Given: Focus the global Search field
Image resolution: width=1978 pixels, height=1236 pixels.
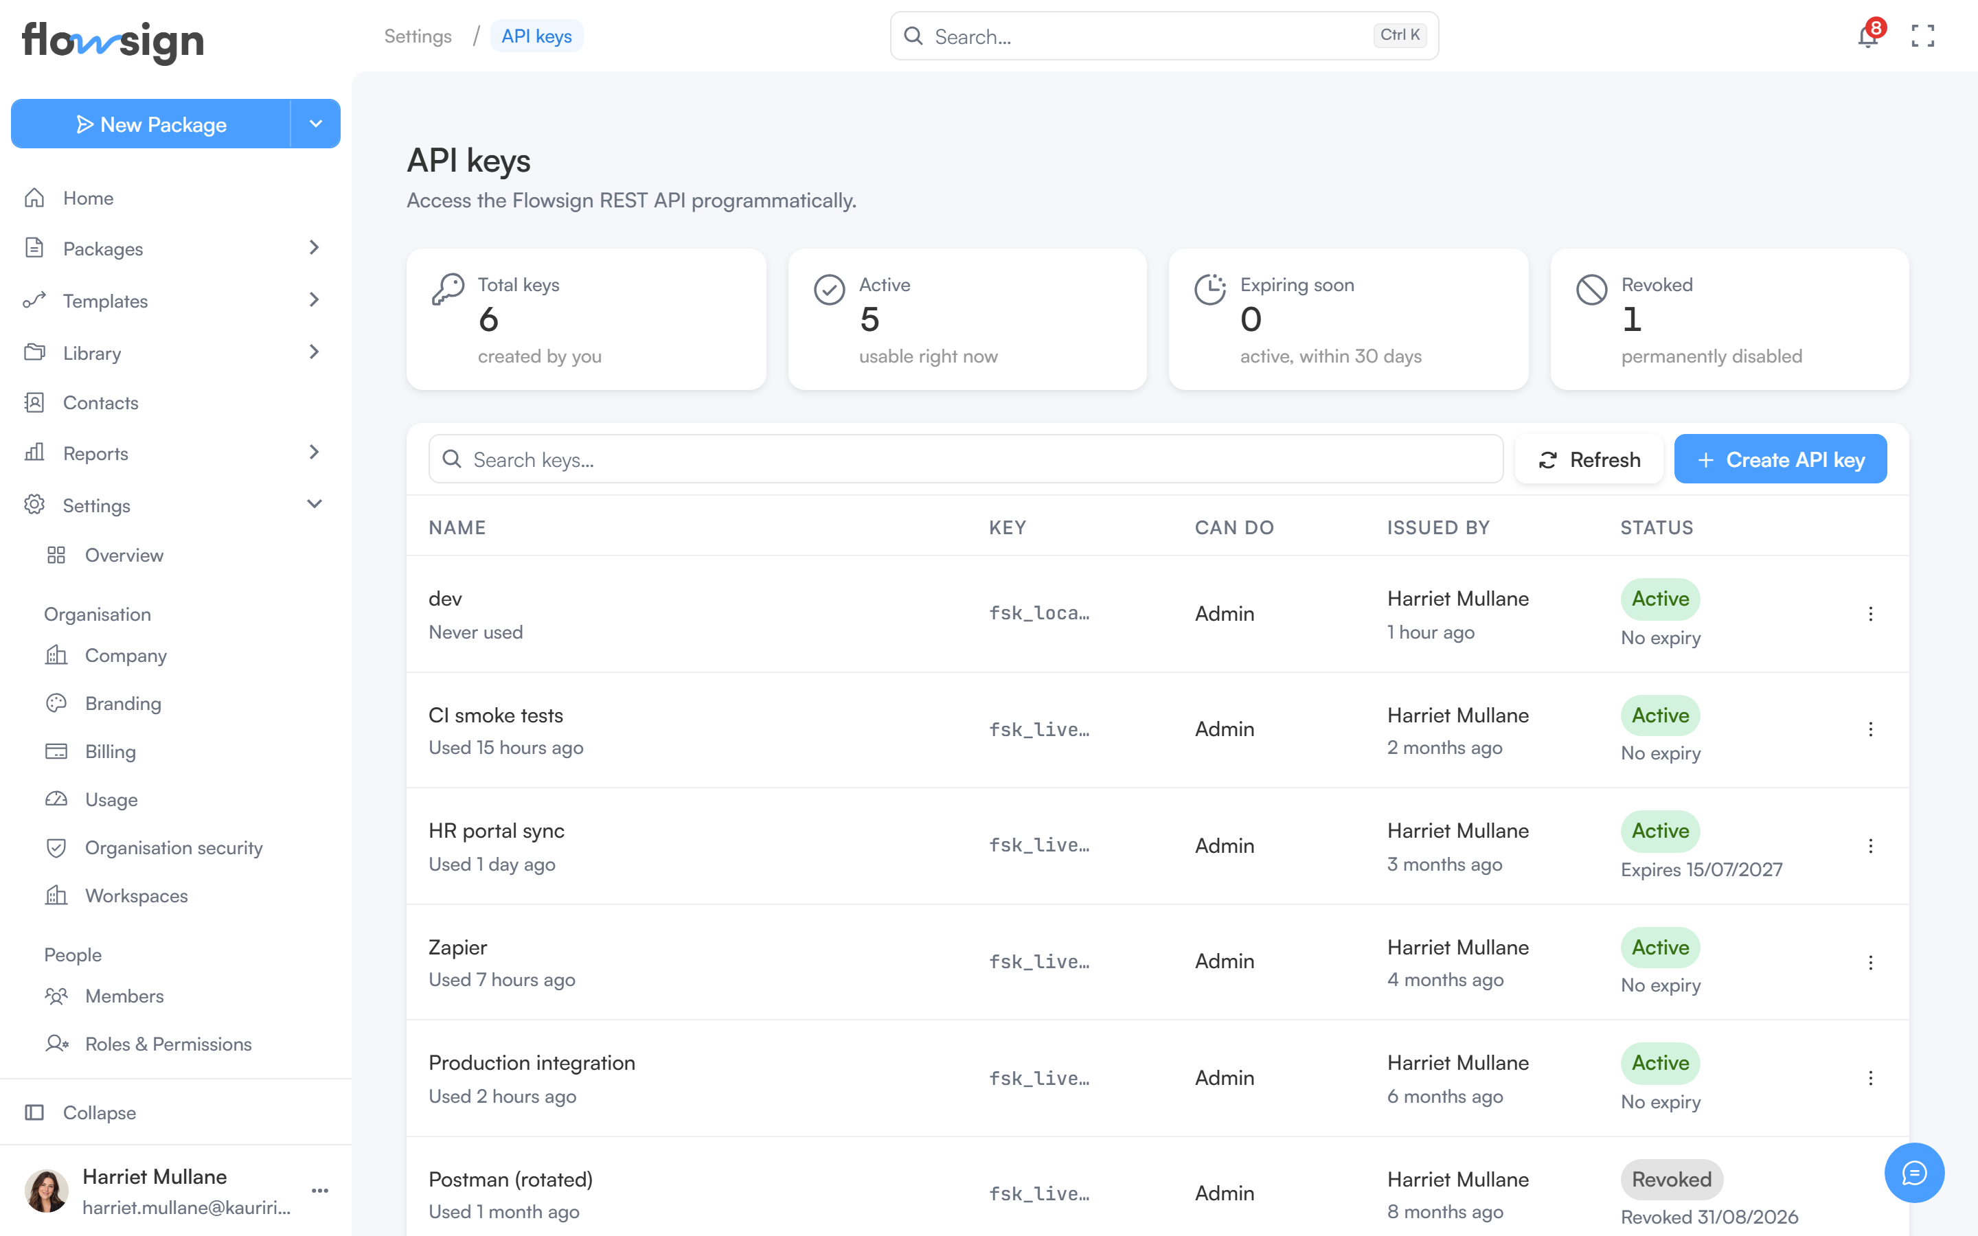Looking at the screenshot, I should [x=1164, y=36].
